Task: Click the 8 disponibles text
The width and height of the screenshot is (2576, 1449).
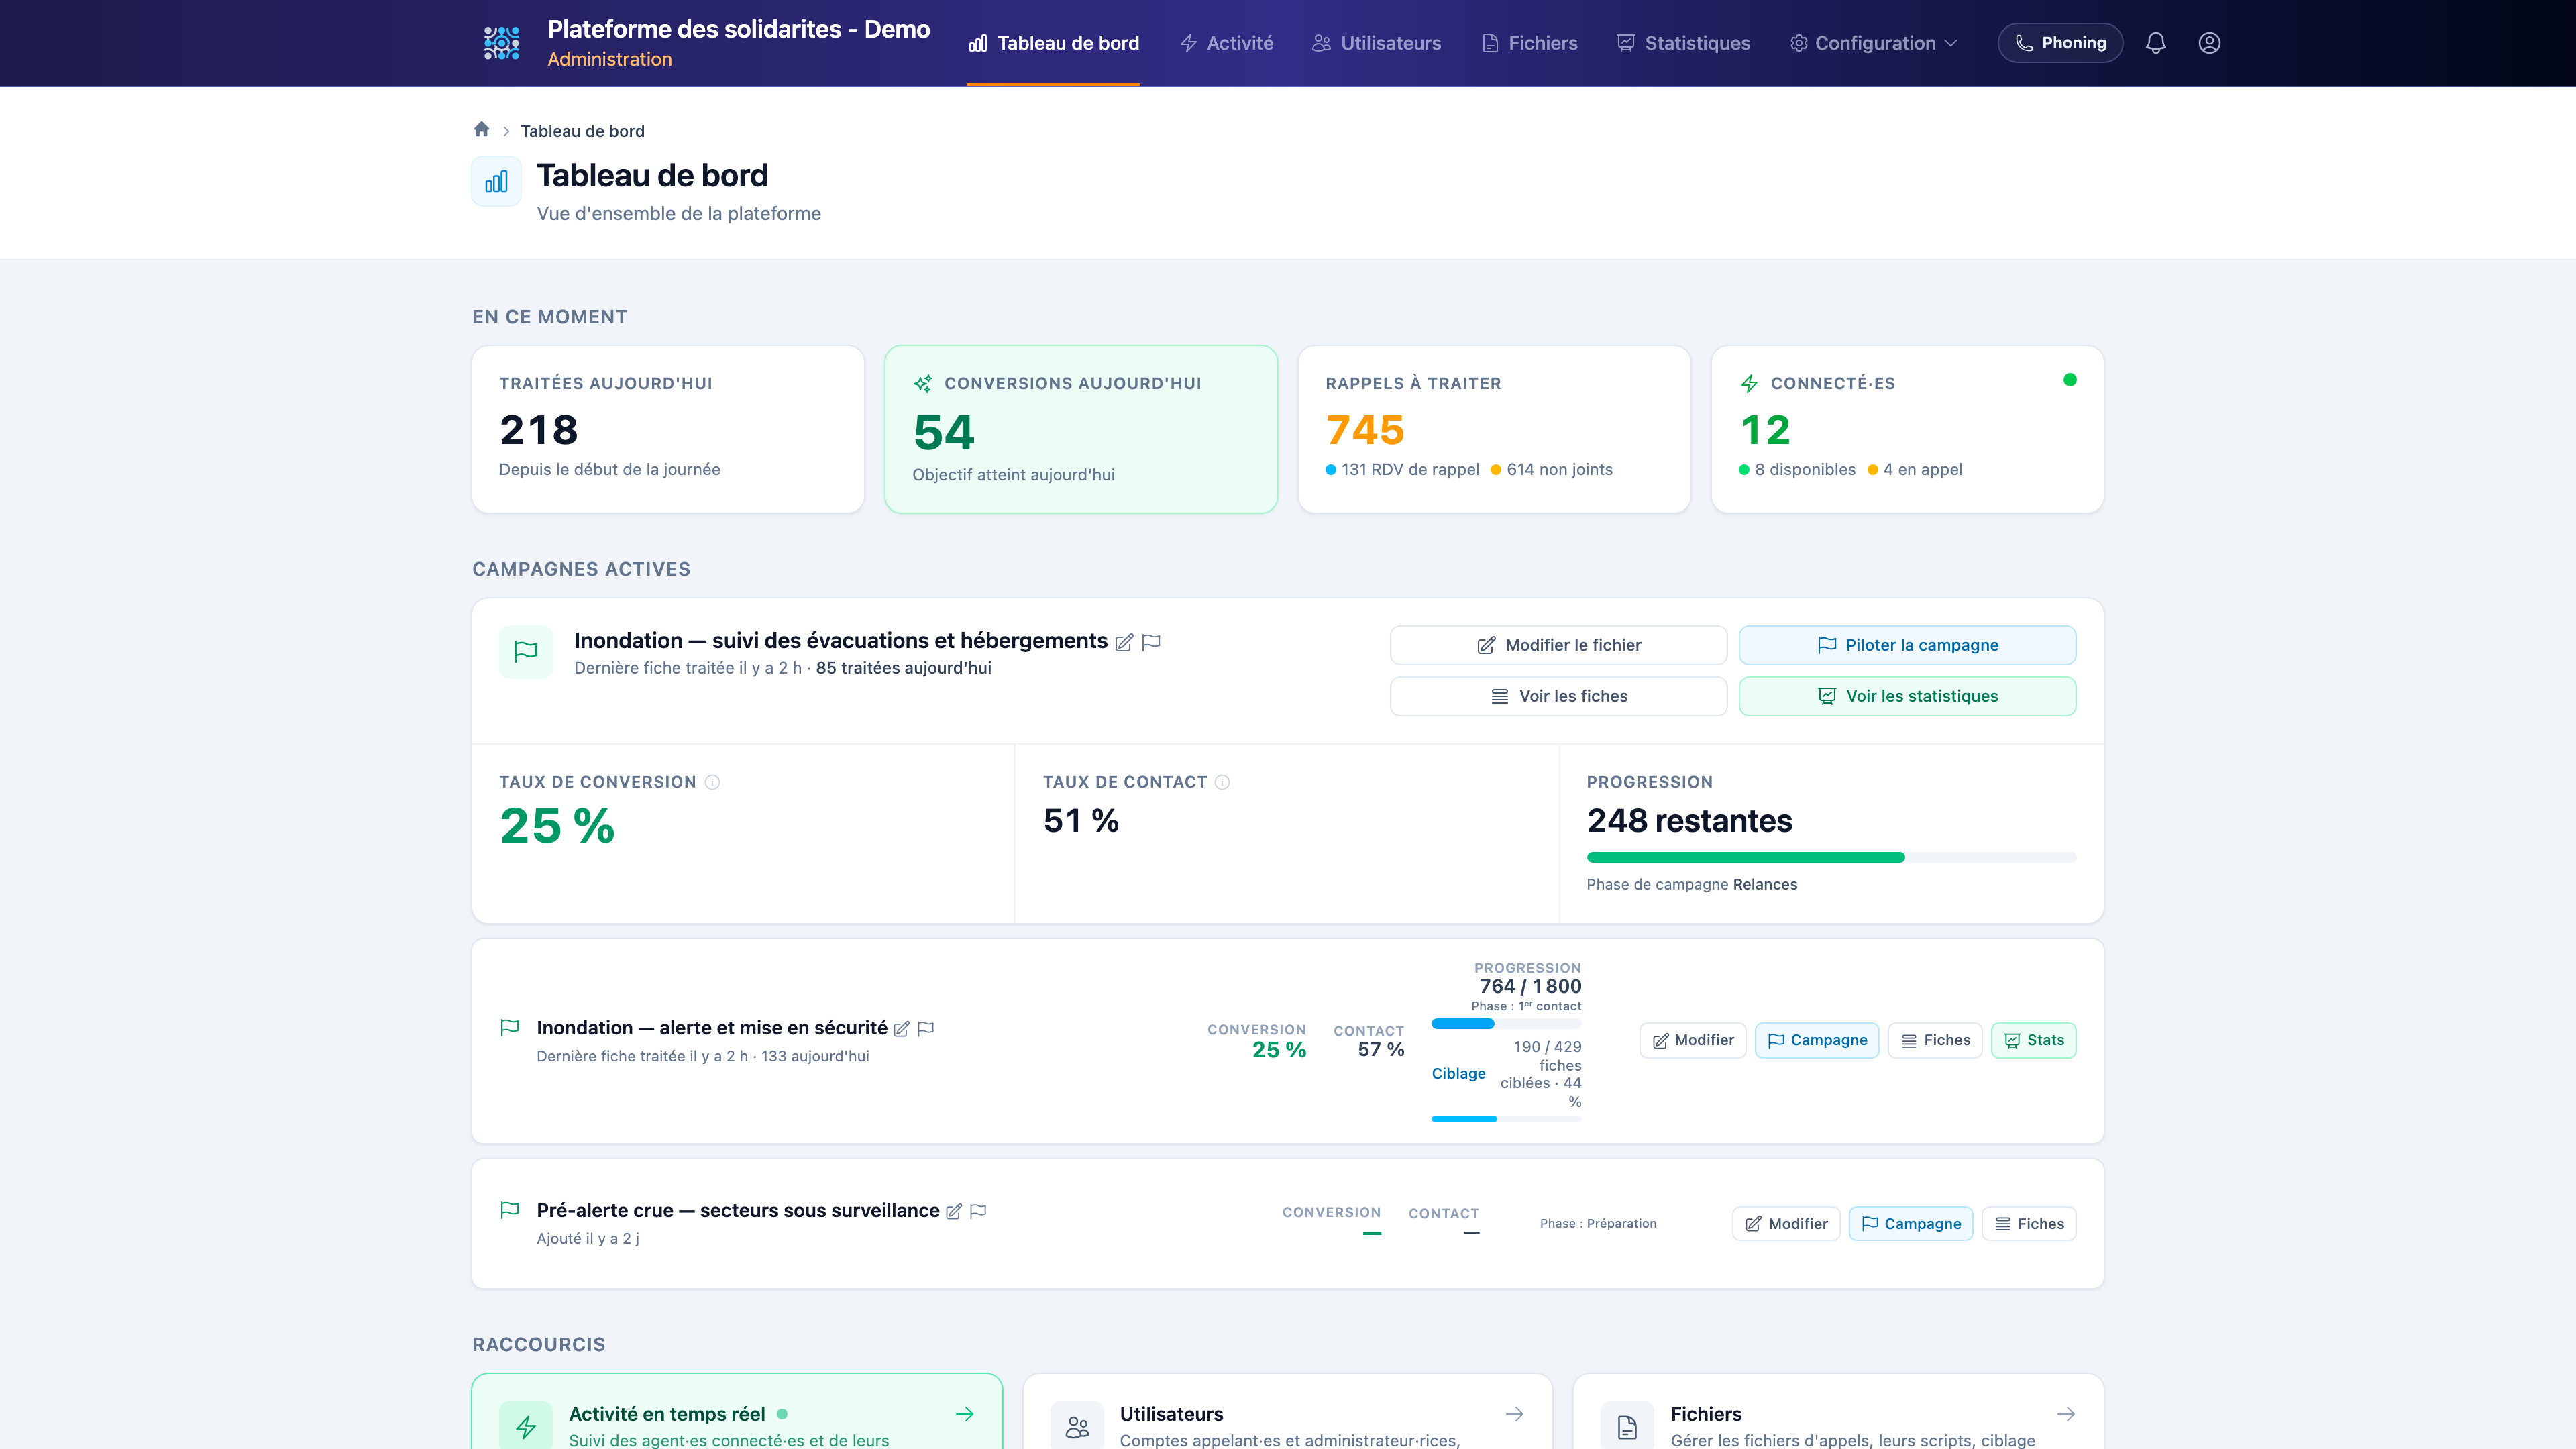Action: point(1804,470)
